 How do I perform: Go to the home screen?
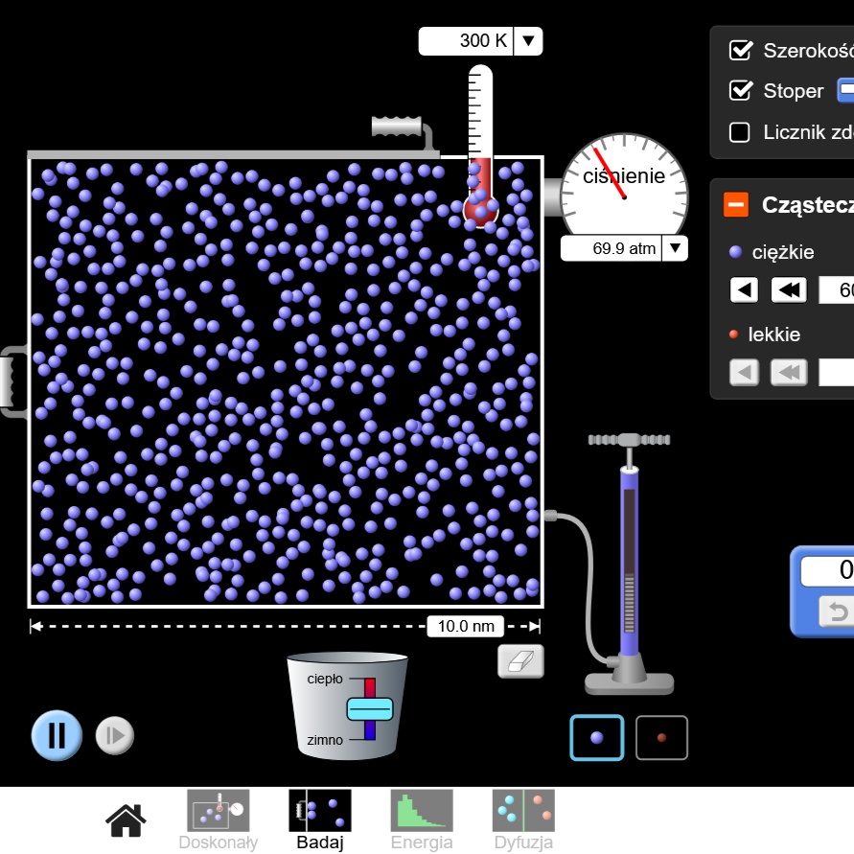pyautogui.click(x=126, y=819)
